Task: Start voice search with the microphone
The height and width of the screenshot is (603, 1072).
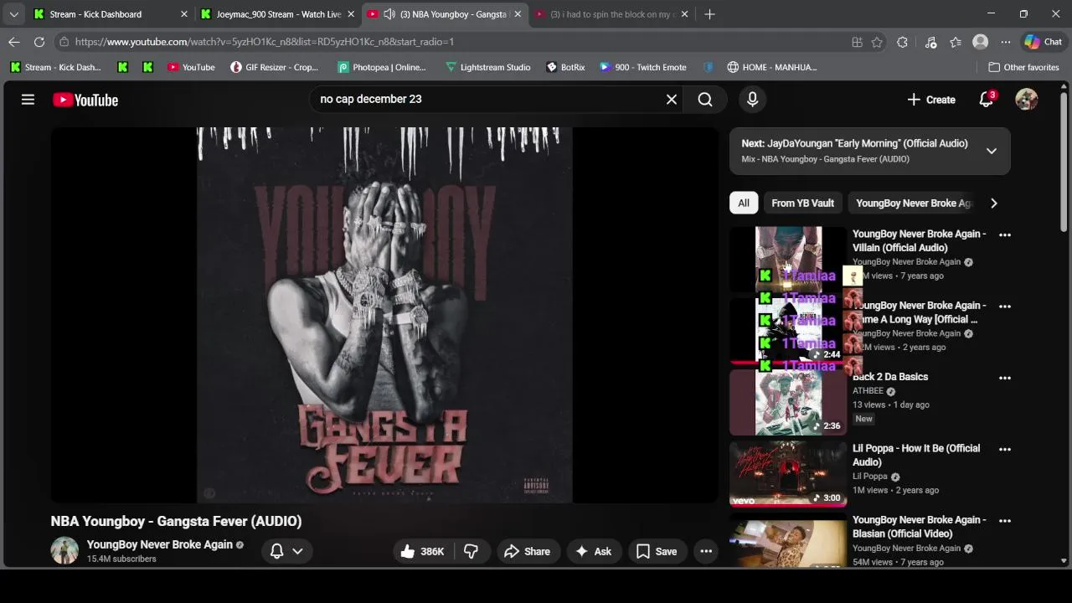Action: [752, 100]
